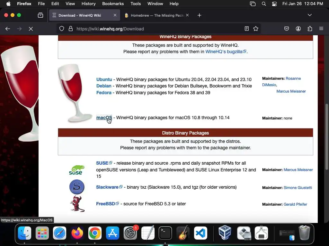The image size is (329, 246).
Task: Open the FreeBSD external link
Action: 107,204
